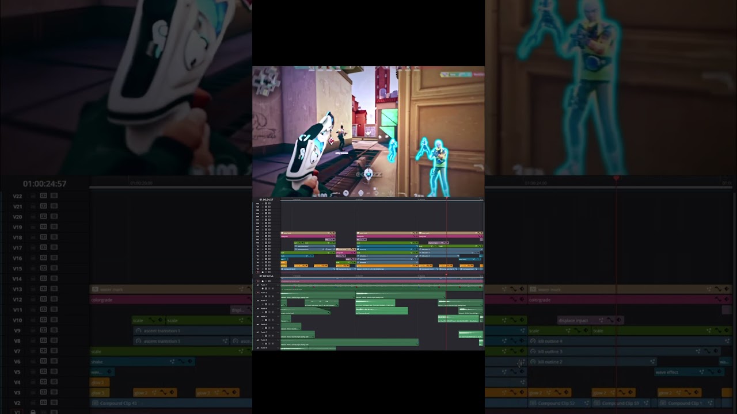Toggle auto-select on enlarged V18 track header
737x414 pixels.
44,237
